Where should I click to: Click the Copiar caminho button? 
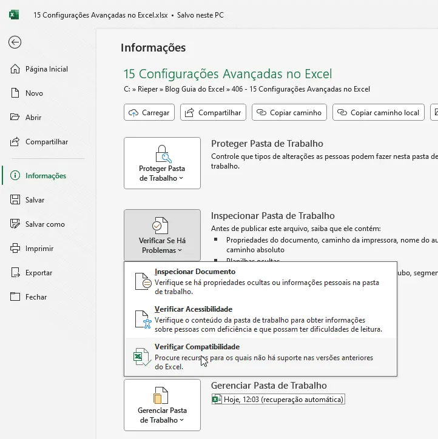(x=289, y=112)
